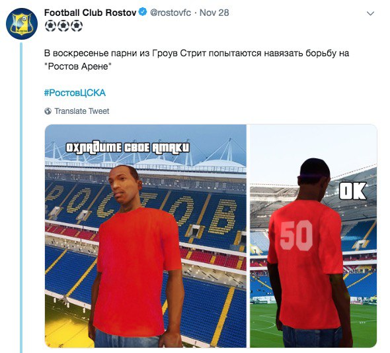Open the @rostovfc handle link
Viewport: 390px width, 353px height.
(171, 13)
